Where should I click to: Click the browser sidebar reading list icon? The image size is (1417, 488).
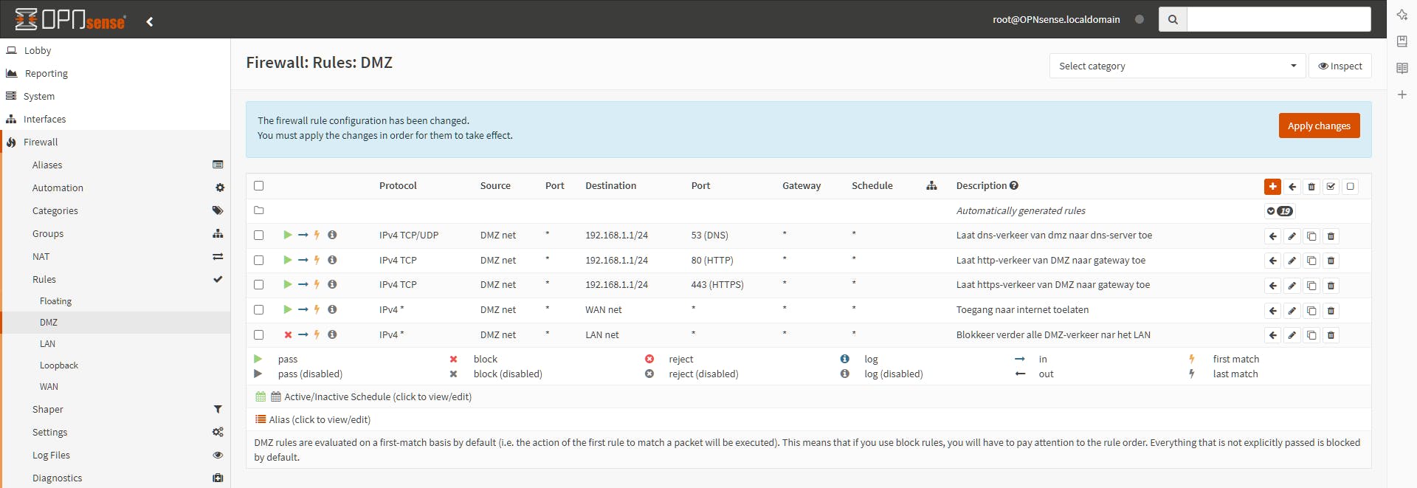[x=1402, y=68]
